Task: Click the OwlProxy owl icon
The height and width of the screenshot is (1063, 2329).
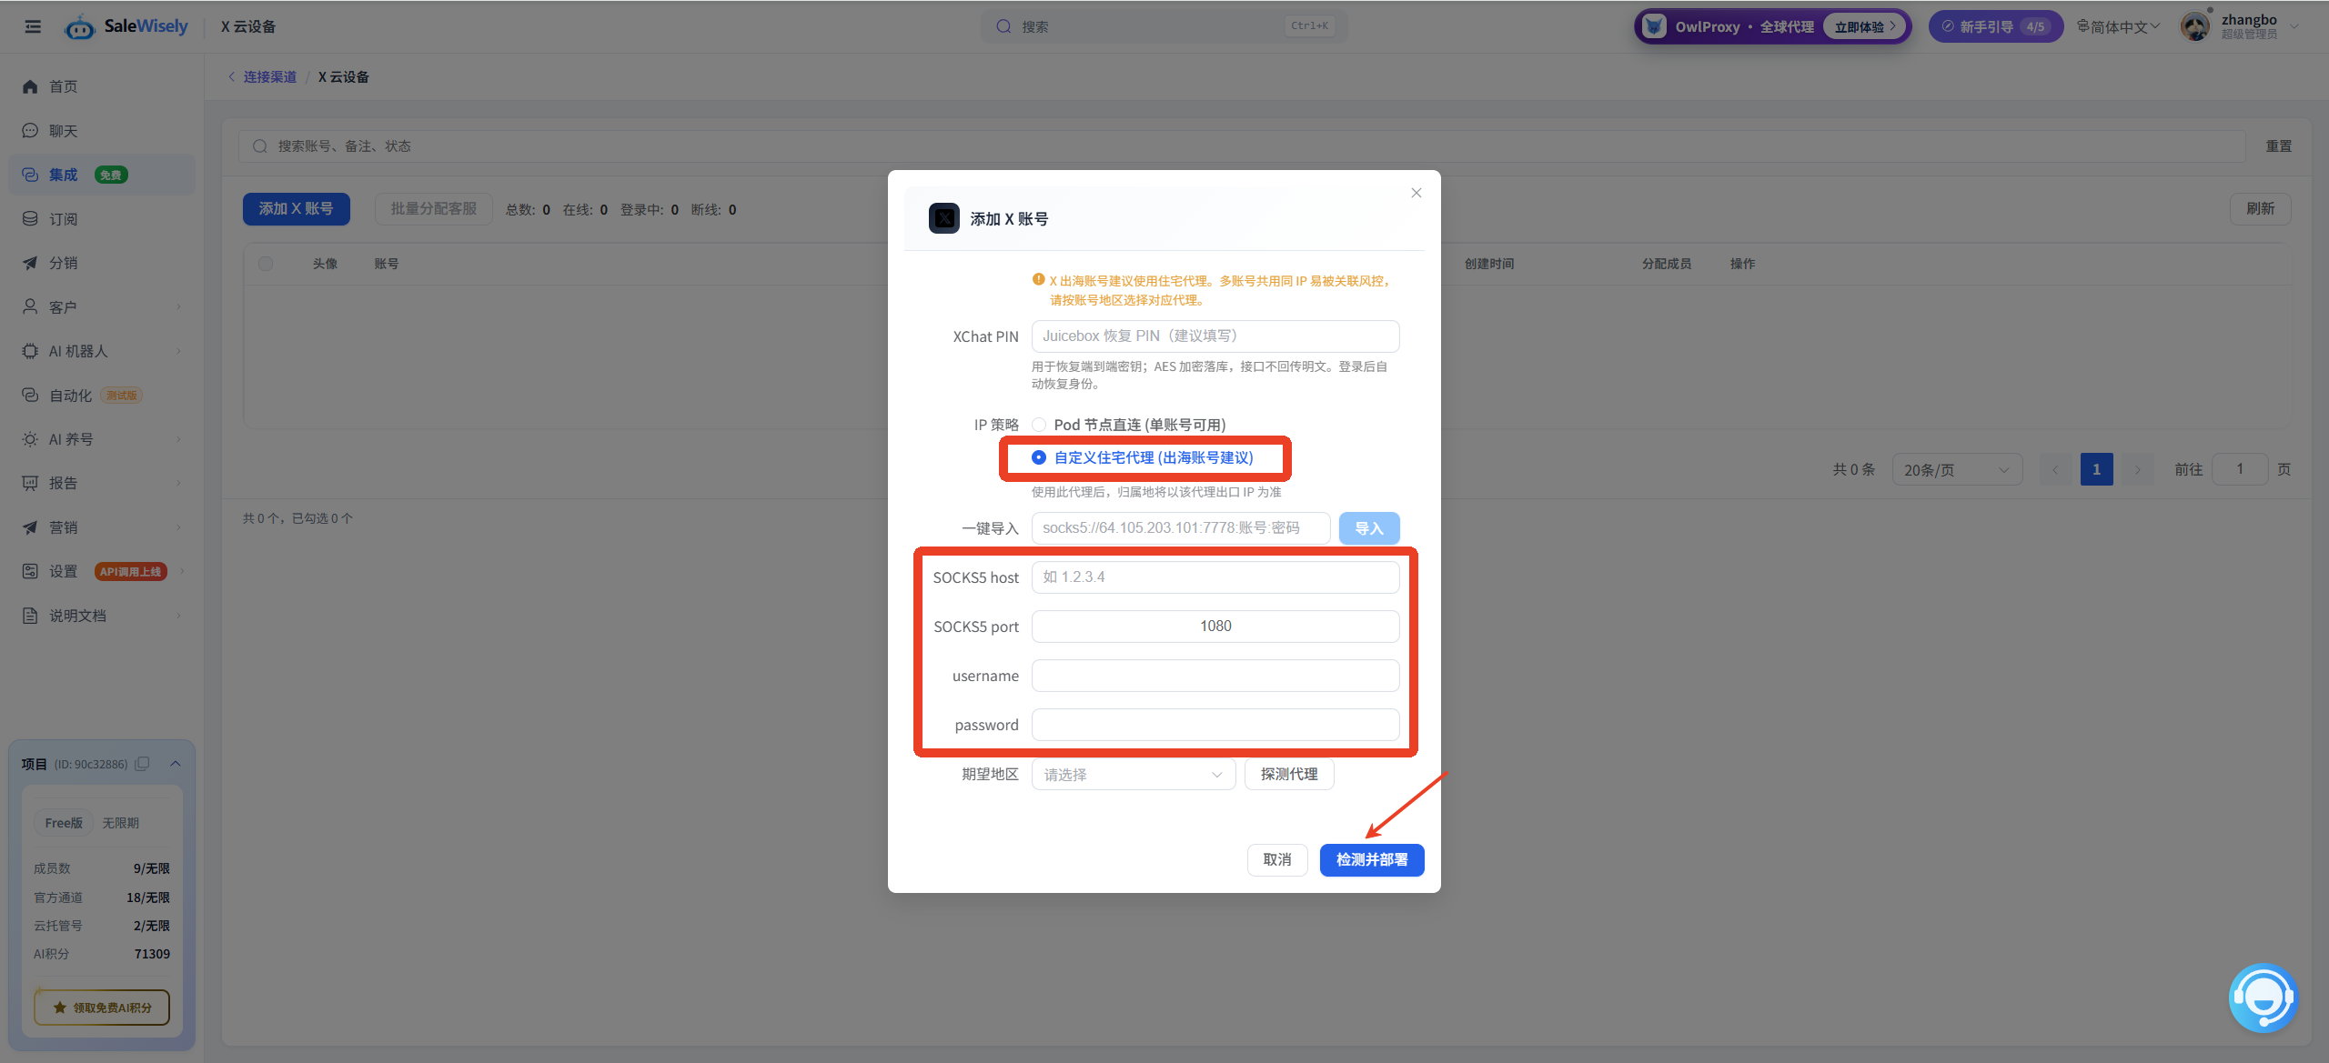Action: (x=1654, y=26)
